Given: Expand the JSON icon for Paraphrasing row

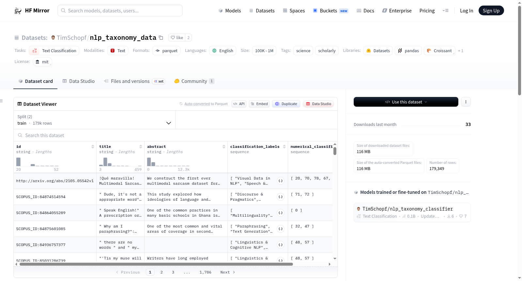Looking at the screenshot, I should pyautogui.click(x=281, y=229).
